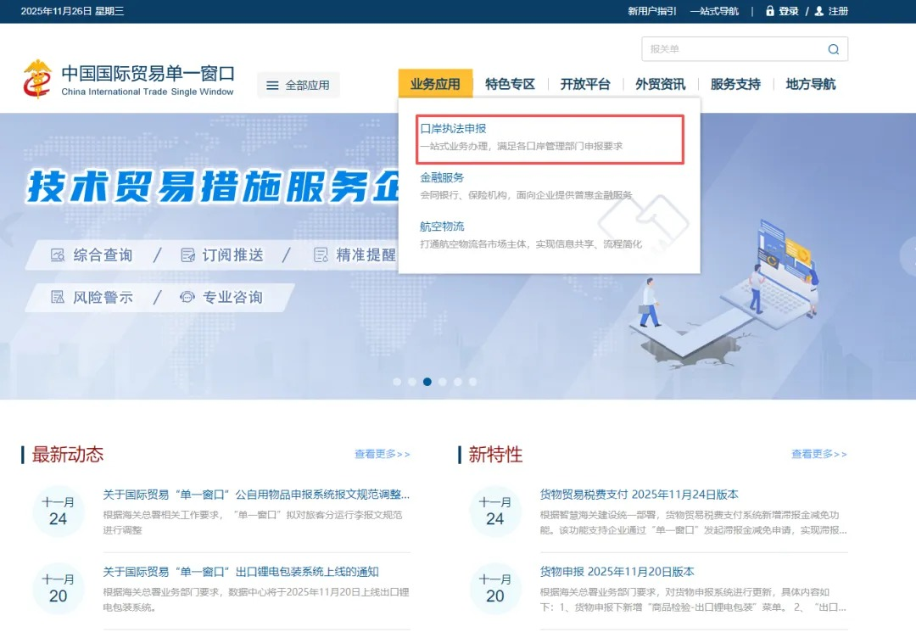Click the China International Trade Single Window logo
Screen dimensions: 916x632
tap(37, 79)
